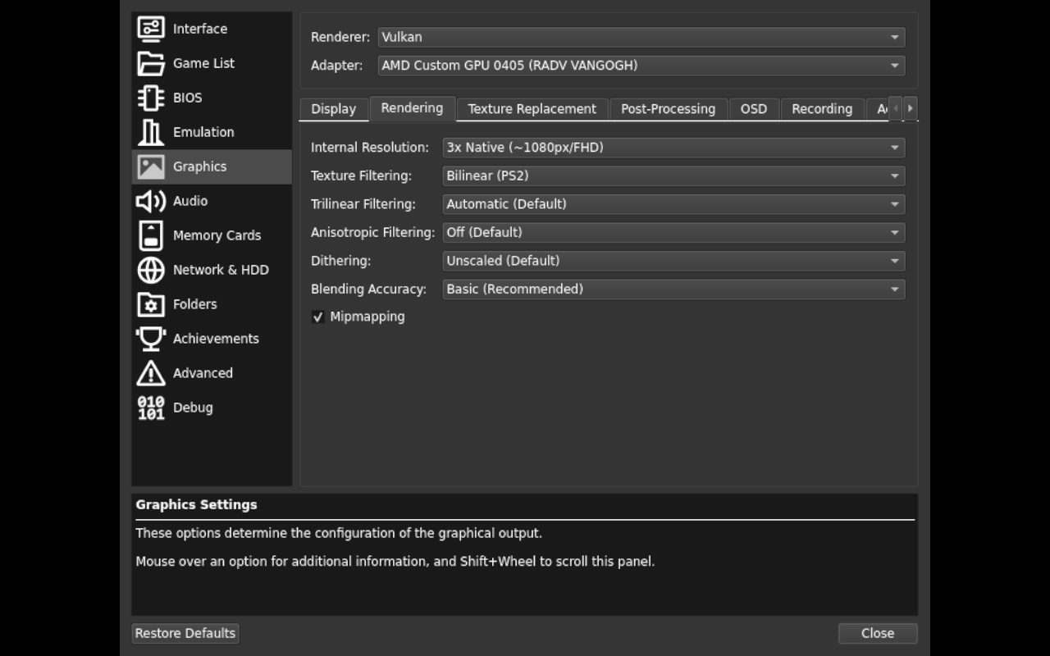Image resolution: width=1050 pixels, height=656 pixels.
Task: Open the Memory Cards icon
Action: pyautogui.click(x=151, y=235)
